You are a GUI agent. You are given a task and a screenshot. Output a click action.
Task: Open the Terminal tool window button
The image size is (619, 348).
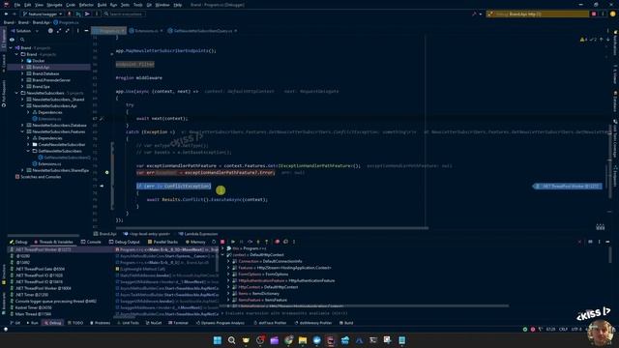click(x=178, y=323)
